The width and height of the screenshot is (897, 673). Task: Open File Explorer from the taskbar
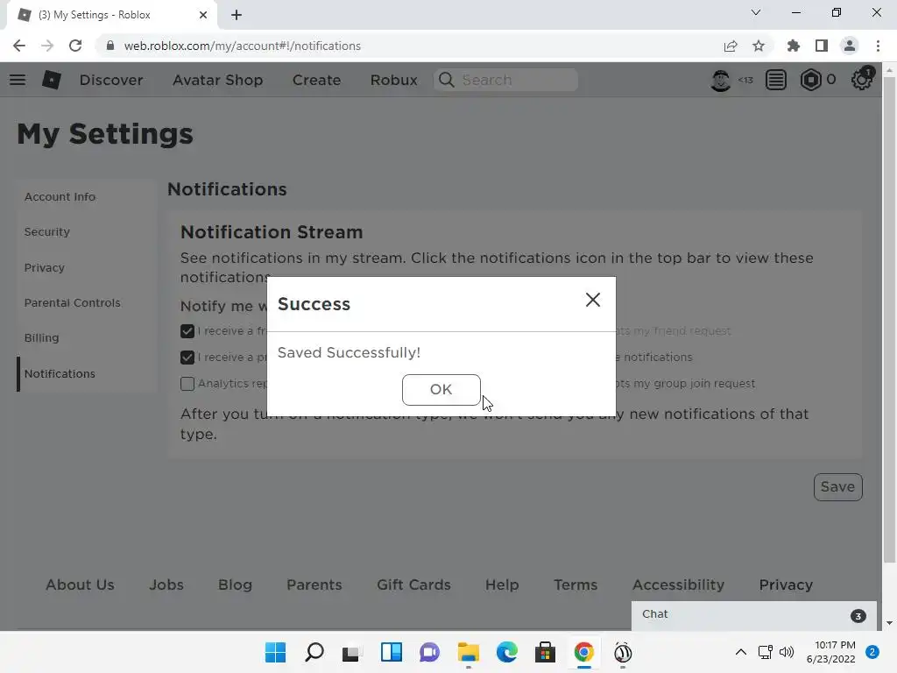(x=469, y=652)
